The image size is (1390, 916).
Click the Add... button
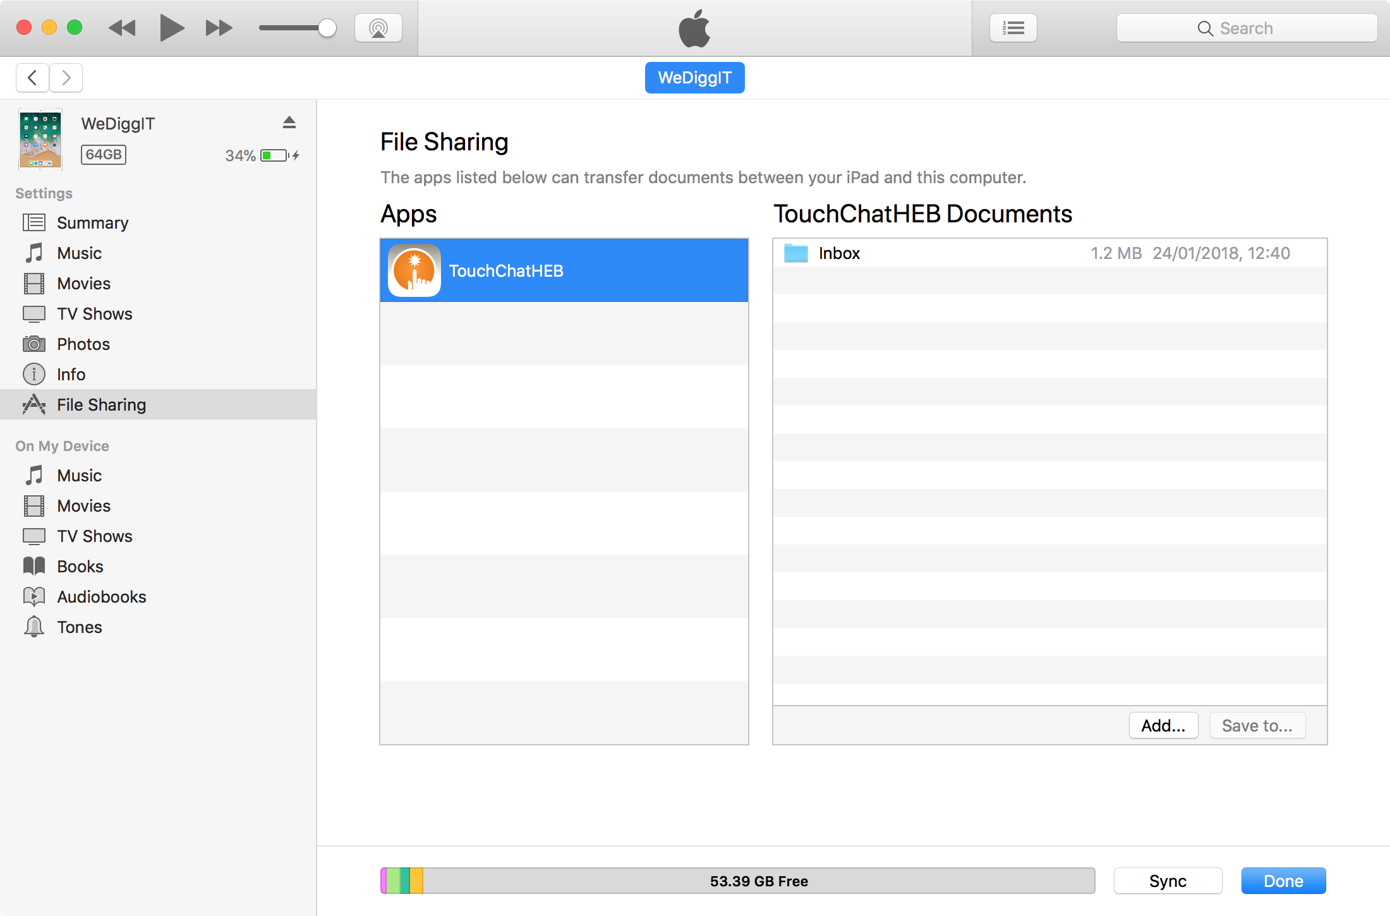click(1163, 726)
